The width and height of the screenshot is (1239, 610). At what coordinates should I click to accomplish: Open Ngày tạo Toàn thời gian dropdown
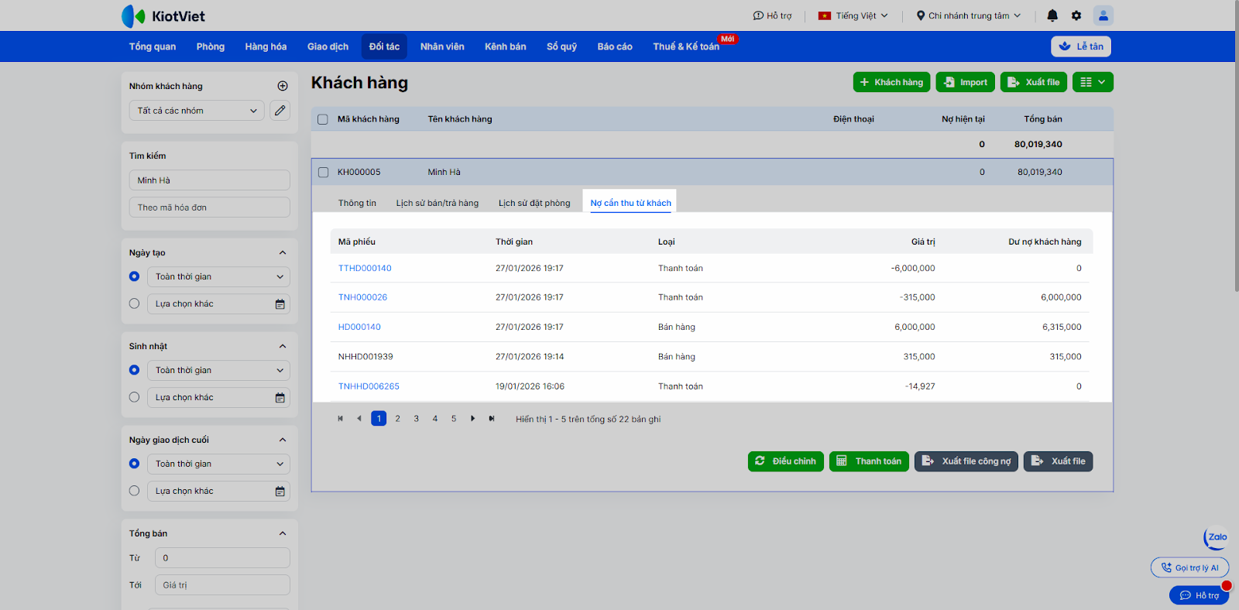(218, 277)
